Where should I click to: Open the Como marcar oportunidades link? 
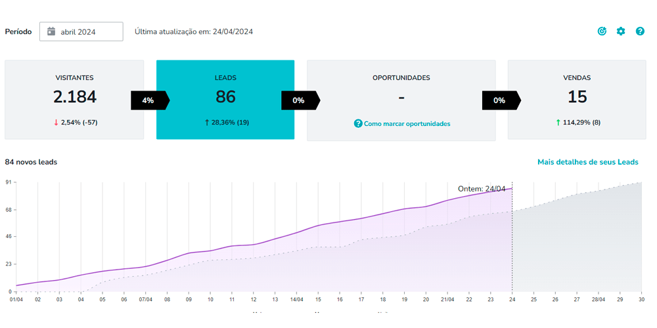[407, 123]
